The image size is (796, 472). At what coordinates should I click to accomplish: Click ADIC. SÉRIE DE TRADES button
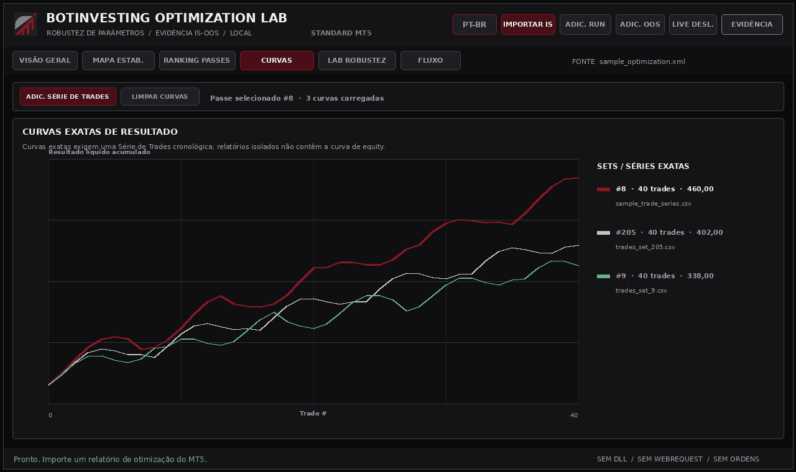tap(68, 97)
